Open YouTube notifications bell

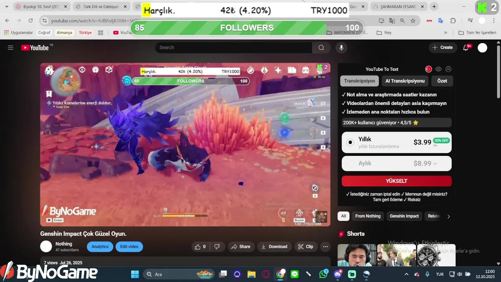pyautogui.click(x=466, y=47)
